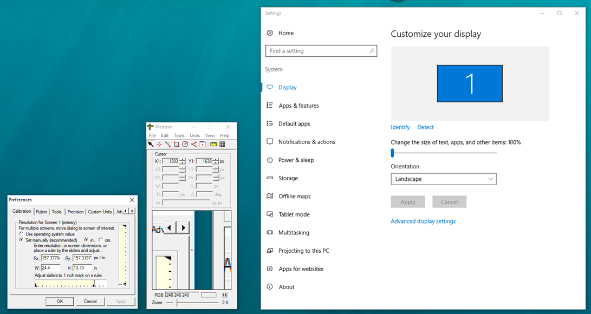Image resolution: width=591 pixels, height=314 pixels.
Task: Open the Units menu in Meazure
Action: coord(194,135)
